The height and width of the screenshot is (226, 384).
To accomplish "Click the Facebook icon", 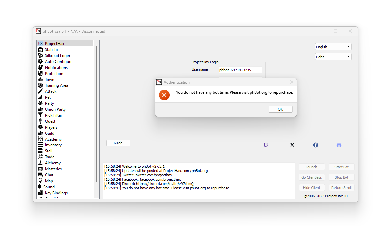I will point(315,145).
